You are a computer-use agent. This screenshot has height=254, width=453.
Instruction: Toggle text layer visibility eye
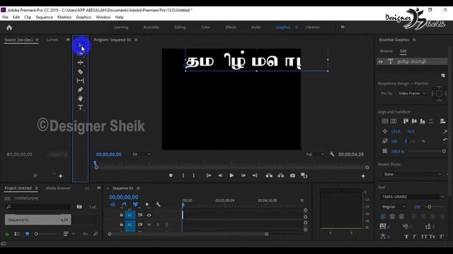tap(381, 61)
